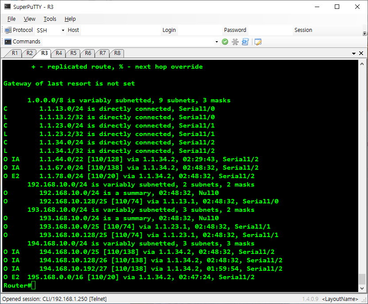
Task: Click the 'Opened session' status bar text
Action: [54, 299]
